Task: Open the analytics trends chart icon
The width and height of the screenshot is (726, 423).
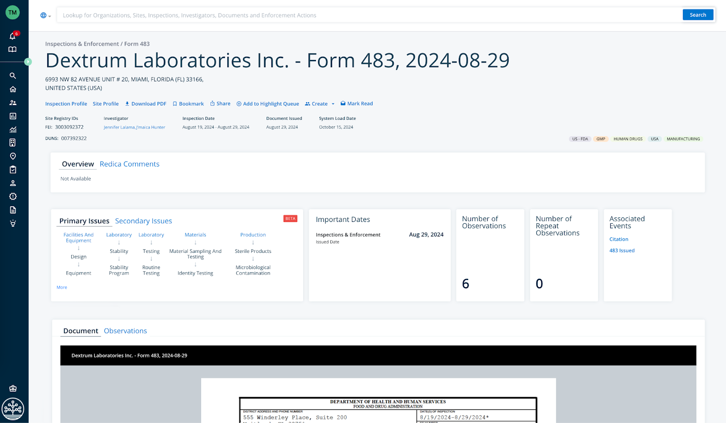Action: [x=13, y=129]
